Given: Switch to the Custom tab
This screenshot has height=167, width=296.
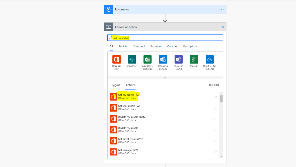Looking at the screenshot, I should tap(172, 47).
